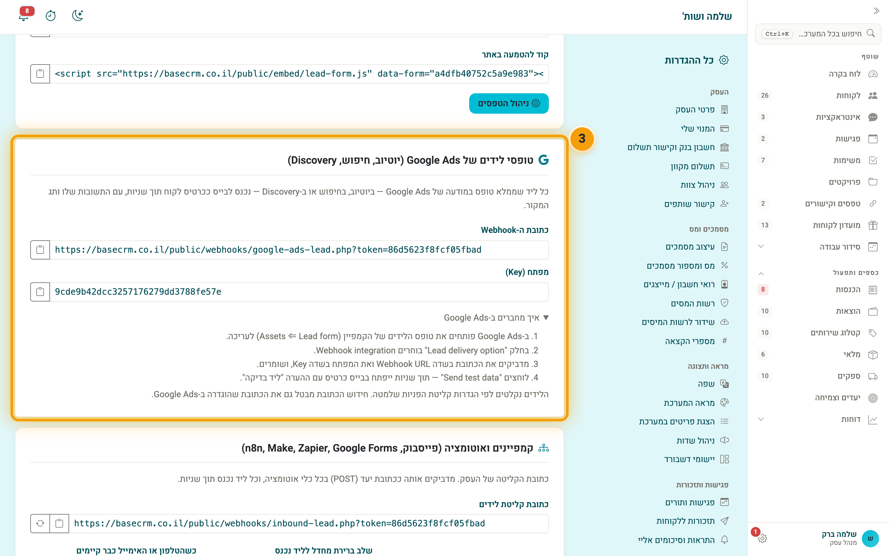The image size is (889, 556).
Task: Open לוח בקרה in the sidebar
Action: point(818,74)
